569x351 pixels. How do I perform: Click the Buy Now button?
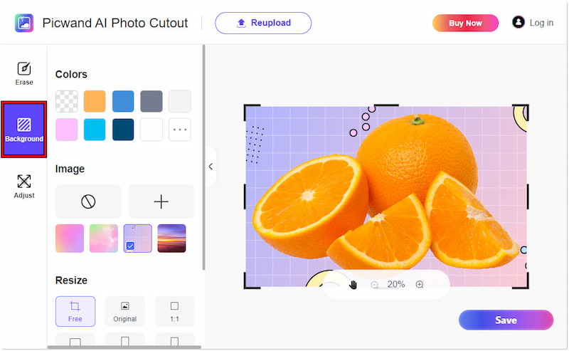(x=465, y=23)
